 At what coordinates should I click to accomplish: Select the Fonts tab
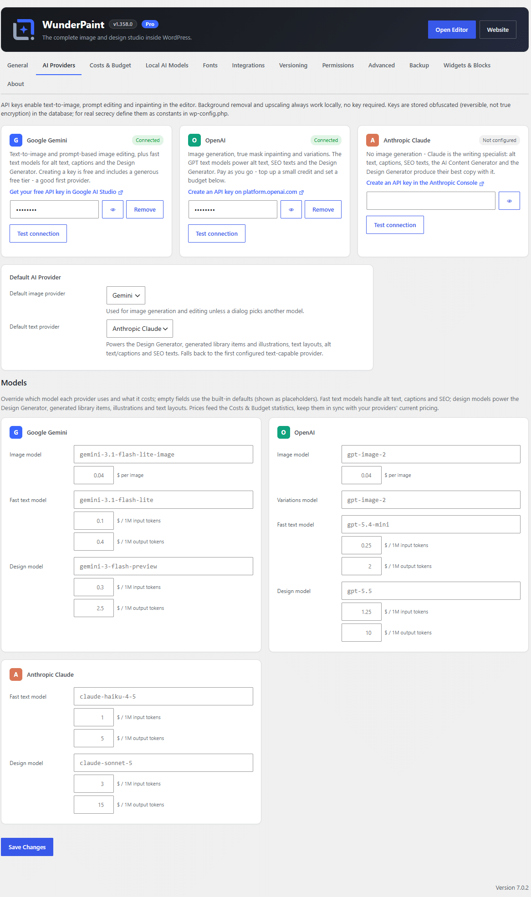point(210,66)
